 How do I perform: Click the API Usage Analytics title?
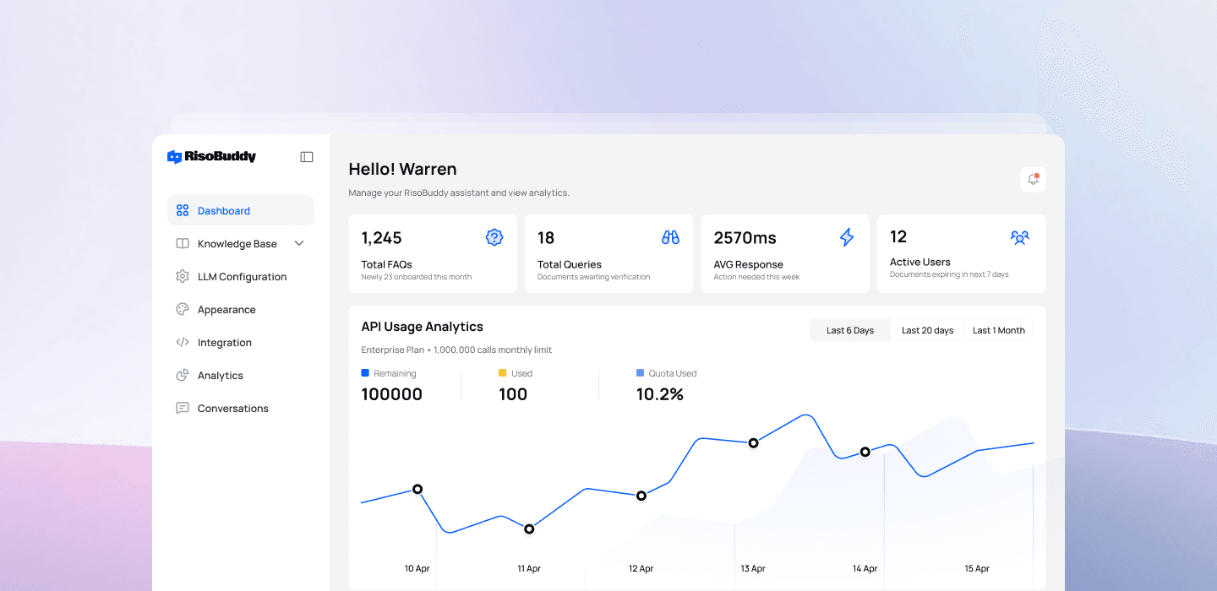pyautogui.click(x=422, y=327)
